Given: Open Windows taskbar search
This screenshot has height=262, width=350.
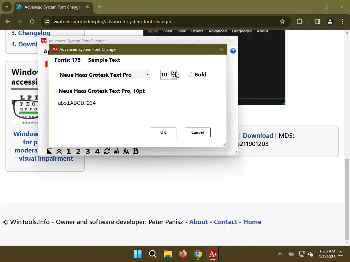Looking at the screenshot, I should pos(153,254).
